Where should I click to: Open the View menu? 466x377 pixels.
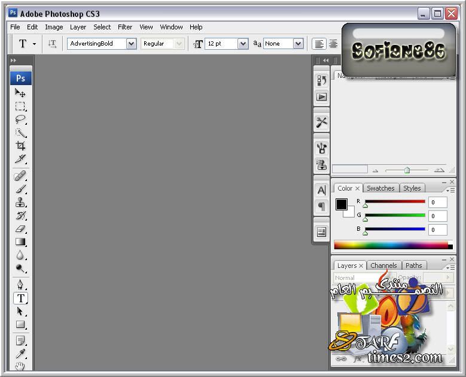pyautogui.click(x=146, y=27)
